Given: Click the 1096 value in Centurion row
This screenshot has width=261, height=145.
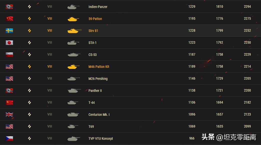Looking at the screenshot, I should coord(192,115).
